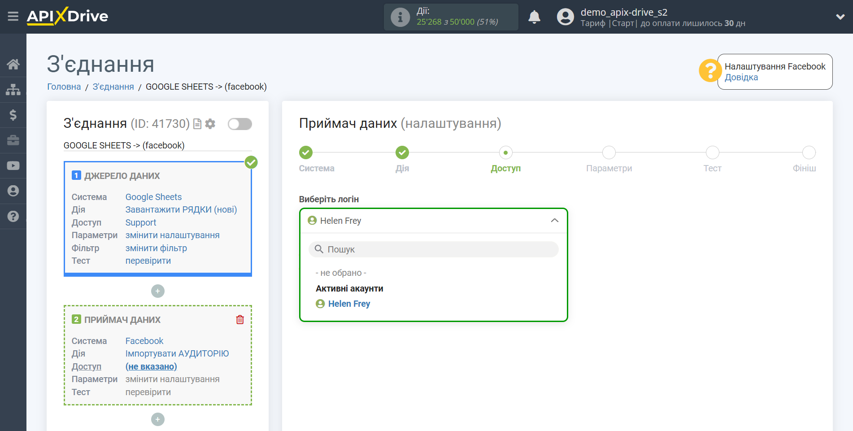Add a step between source and receiver
The height and width of the screenshot is (431, 853).
pyautogui.click(x=158, y=291)
